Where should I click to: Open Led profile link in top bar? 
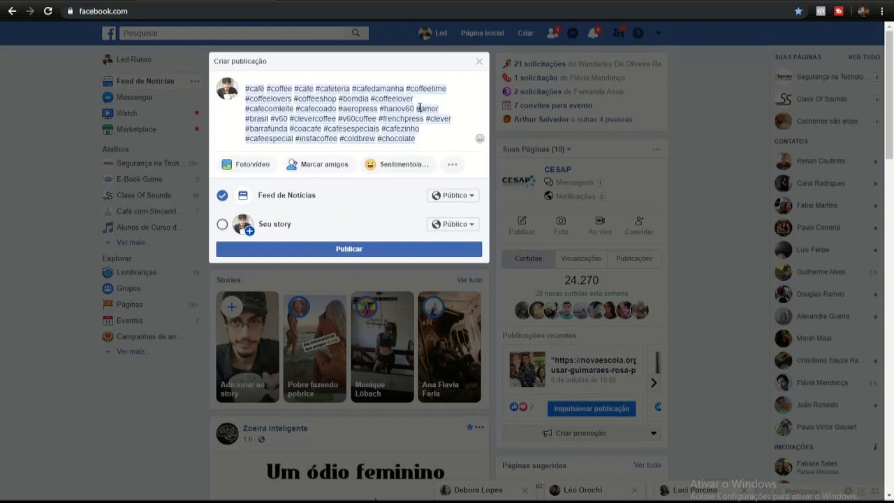pos(433,33)
